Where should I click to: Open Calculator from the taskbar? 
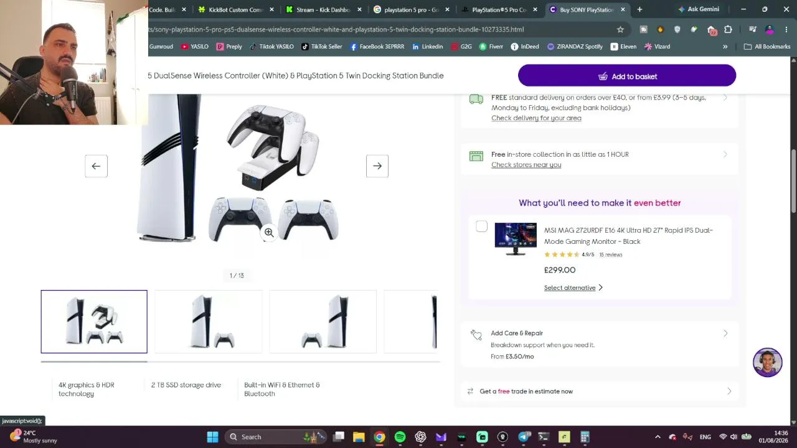[585, 437]
